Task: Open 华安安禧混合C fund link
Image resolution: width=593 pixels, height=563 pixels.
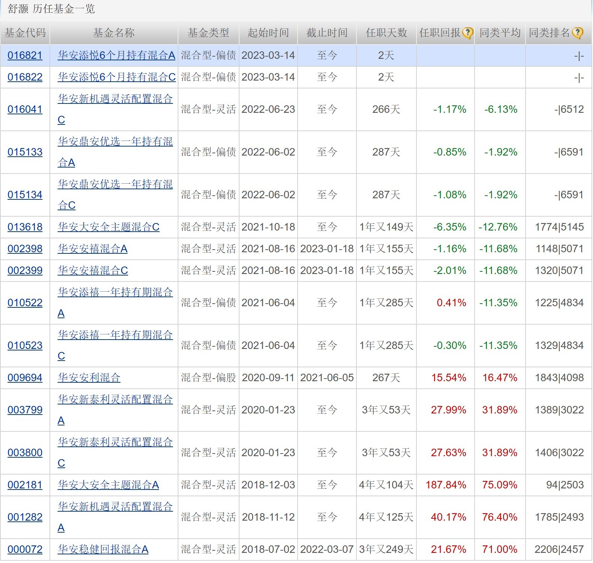Action: pyautogui.click(x=93, y=271)
